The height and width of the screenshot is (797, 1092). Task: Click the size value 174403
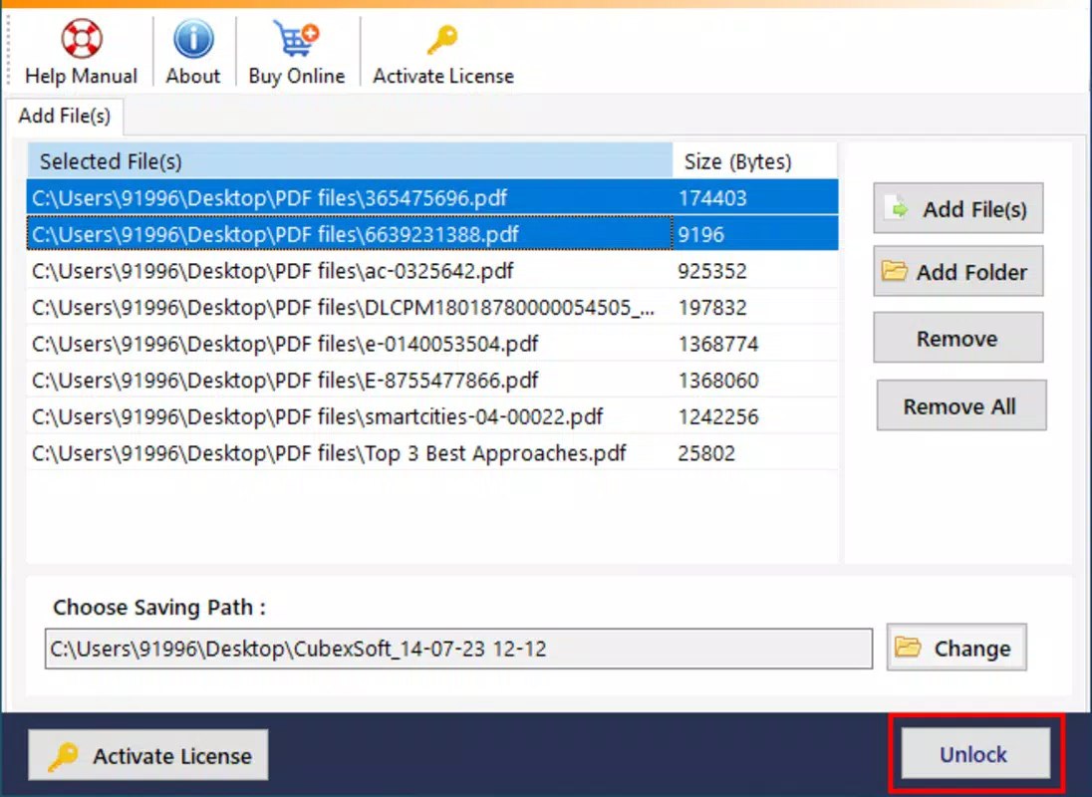712,198
